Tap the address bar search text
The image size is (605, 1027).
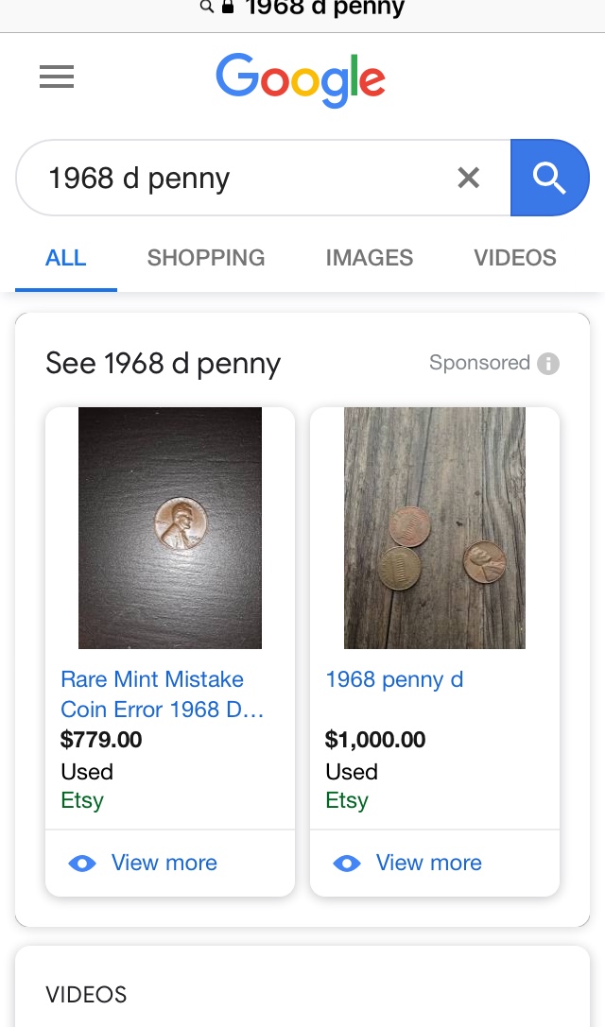324,9
